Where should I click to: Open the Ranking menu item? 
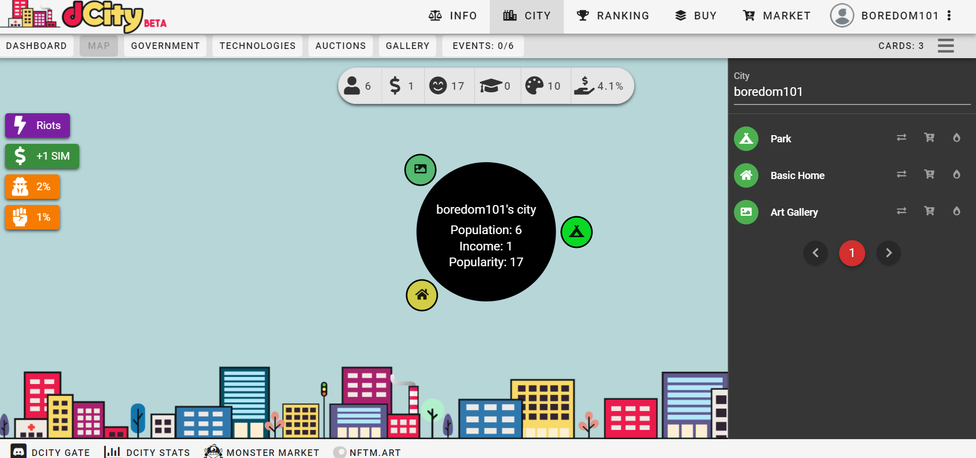point(613,16)
